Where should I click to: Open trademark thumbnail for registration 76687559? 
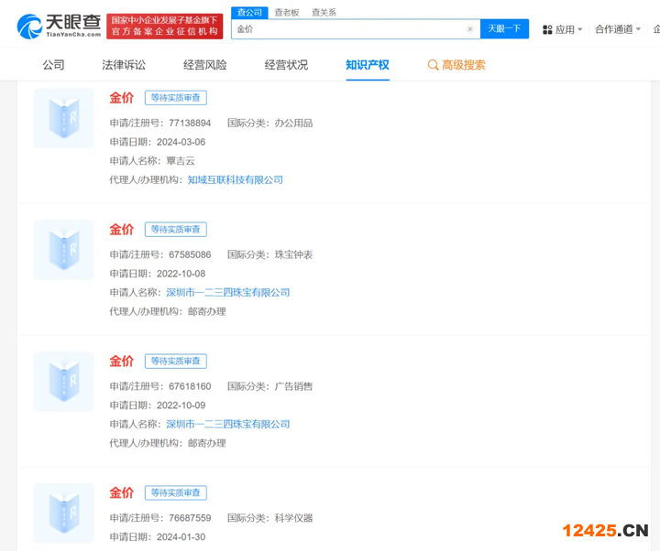pos(63,513)
